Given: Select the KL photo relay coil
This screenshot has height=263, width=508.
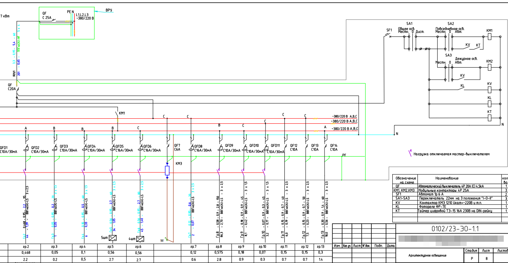Looking at the screenshot, I should click(x=489, y=104).
